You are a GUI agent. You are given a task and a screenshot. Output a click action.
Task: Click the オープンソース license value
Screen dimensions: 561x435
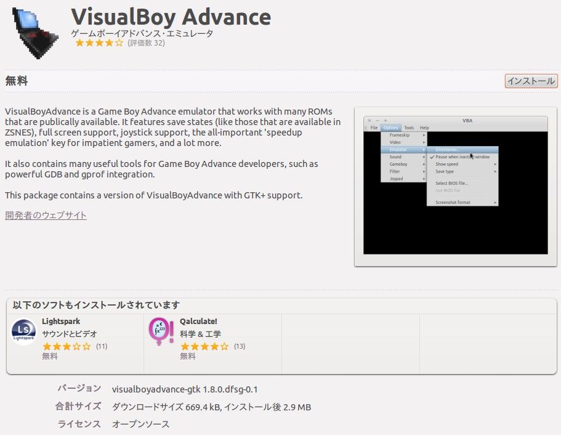[140, 424]
